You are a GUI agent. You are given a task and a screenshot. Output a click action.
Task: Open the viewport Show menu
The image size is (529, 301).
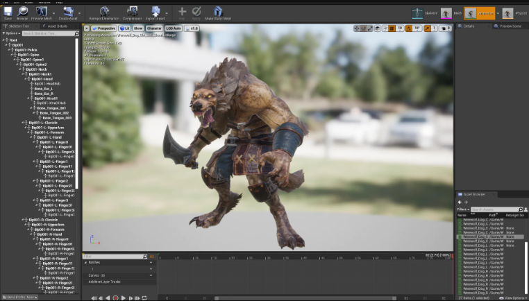pyautogui.click(x=138, y=28)
